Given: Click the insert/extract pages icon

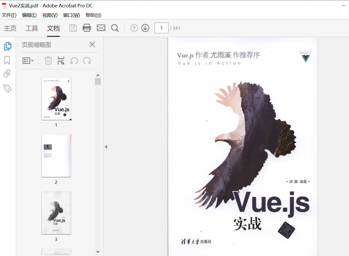Looking at the screenshot, I should pos(61,61).
